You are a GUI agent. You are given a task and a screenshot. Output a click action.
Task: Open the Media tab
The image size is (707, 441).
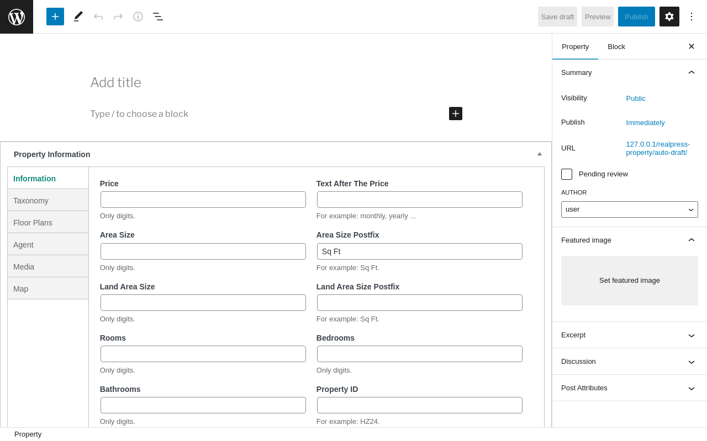[48, 267]
